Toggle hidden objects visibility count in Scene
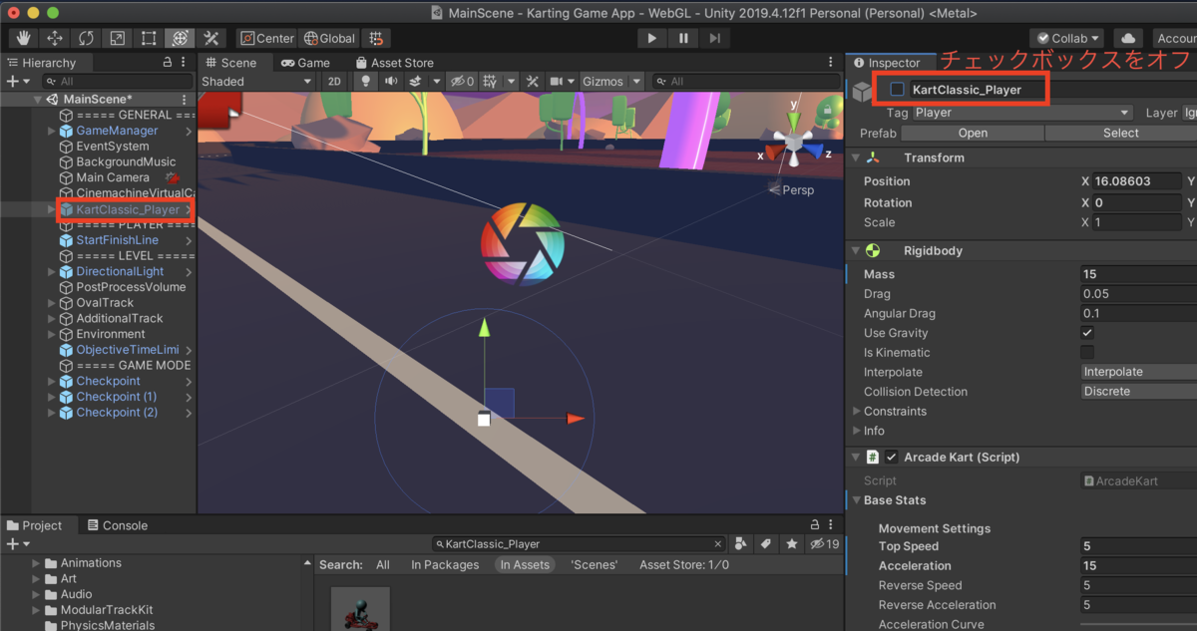Viewport: 1197px width, 631px height. point(462,81)
